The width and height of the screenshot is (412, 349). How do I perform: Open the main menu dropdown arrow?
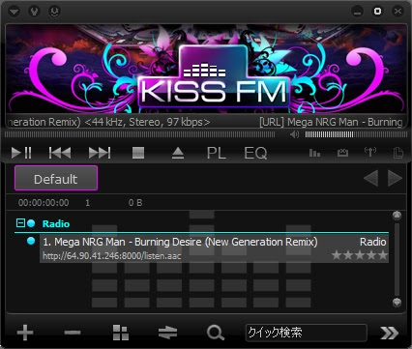[14, 12]
